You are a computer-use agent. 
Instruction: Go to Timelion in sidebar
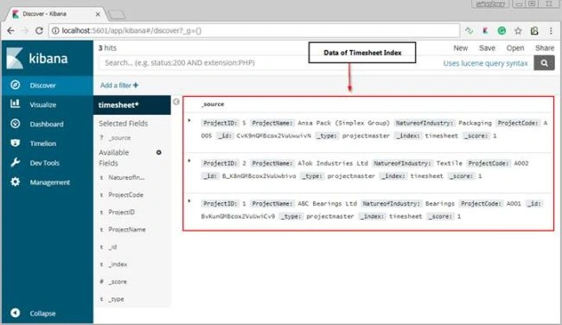coord(43,143)
